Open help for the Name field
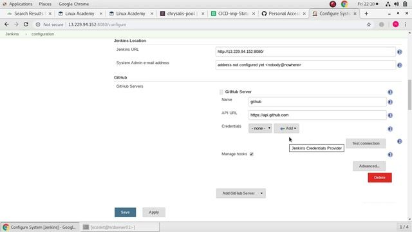This screenshot has height=232, width=412. tap(390, 102)
